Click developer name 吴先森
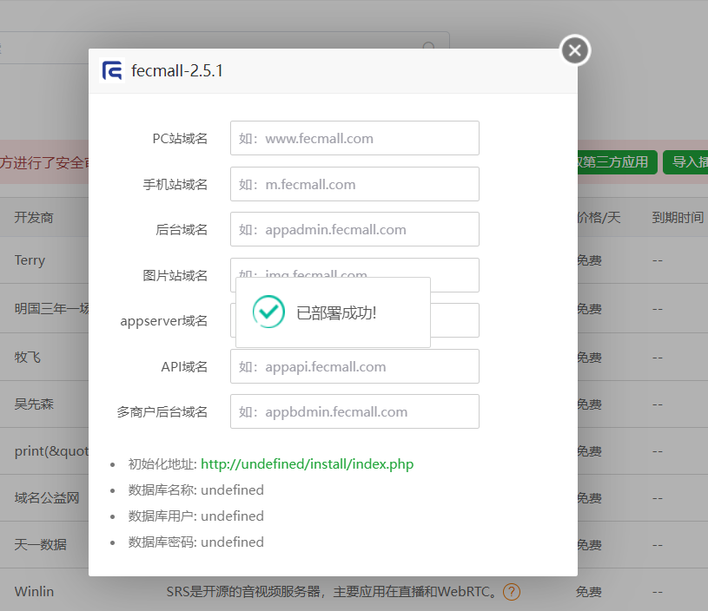The width and height of the screenshot is (708, 611). point(34,404)
